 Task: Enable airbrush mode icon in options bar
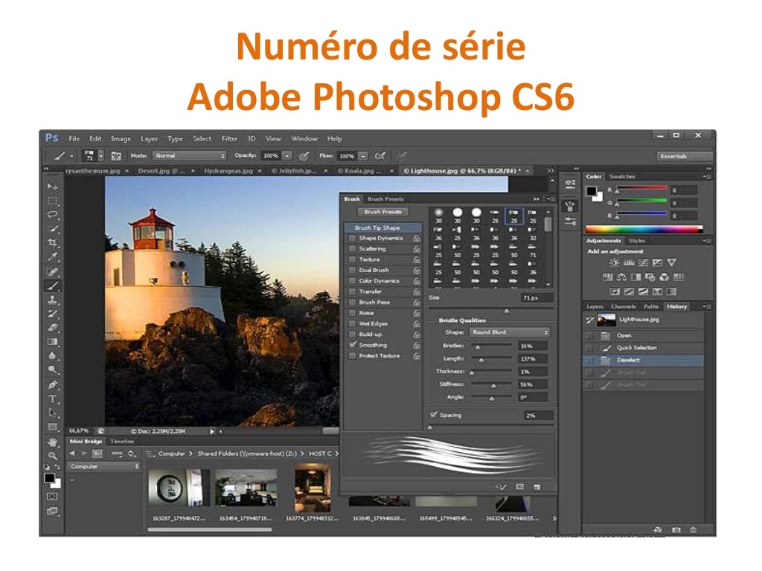click(x=380, y=156)
